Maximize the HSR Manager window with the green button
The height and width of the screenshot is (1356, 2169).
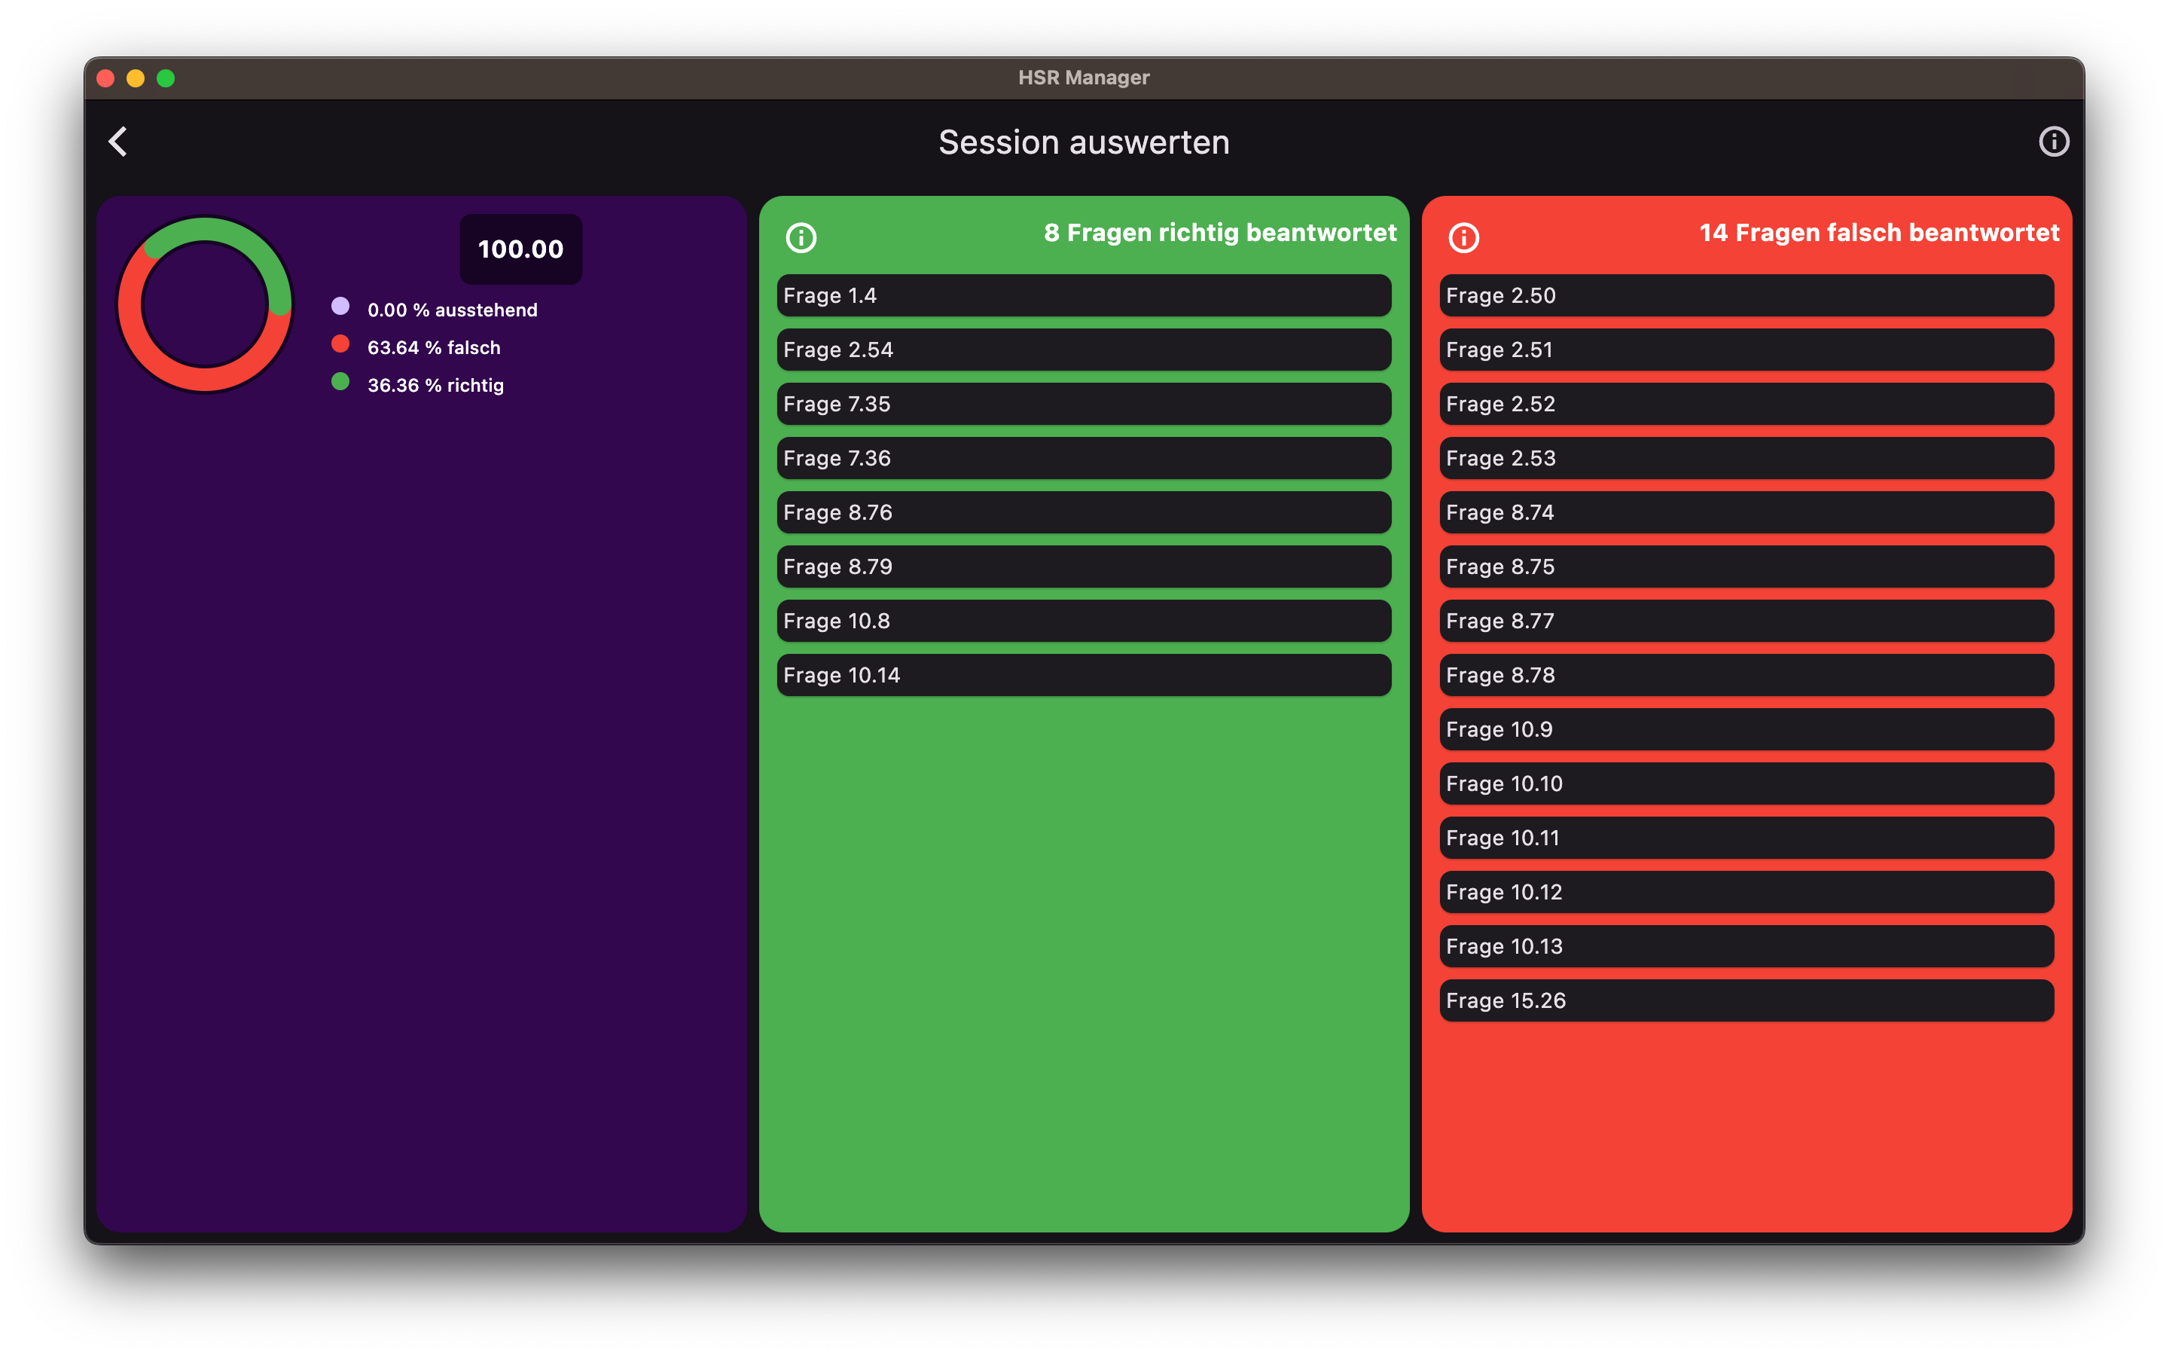click(x=166, y=78)
